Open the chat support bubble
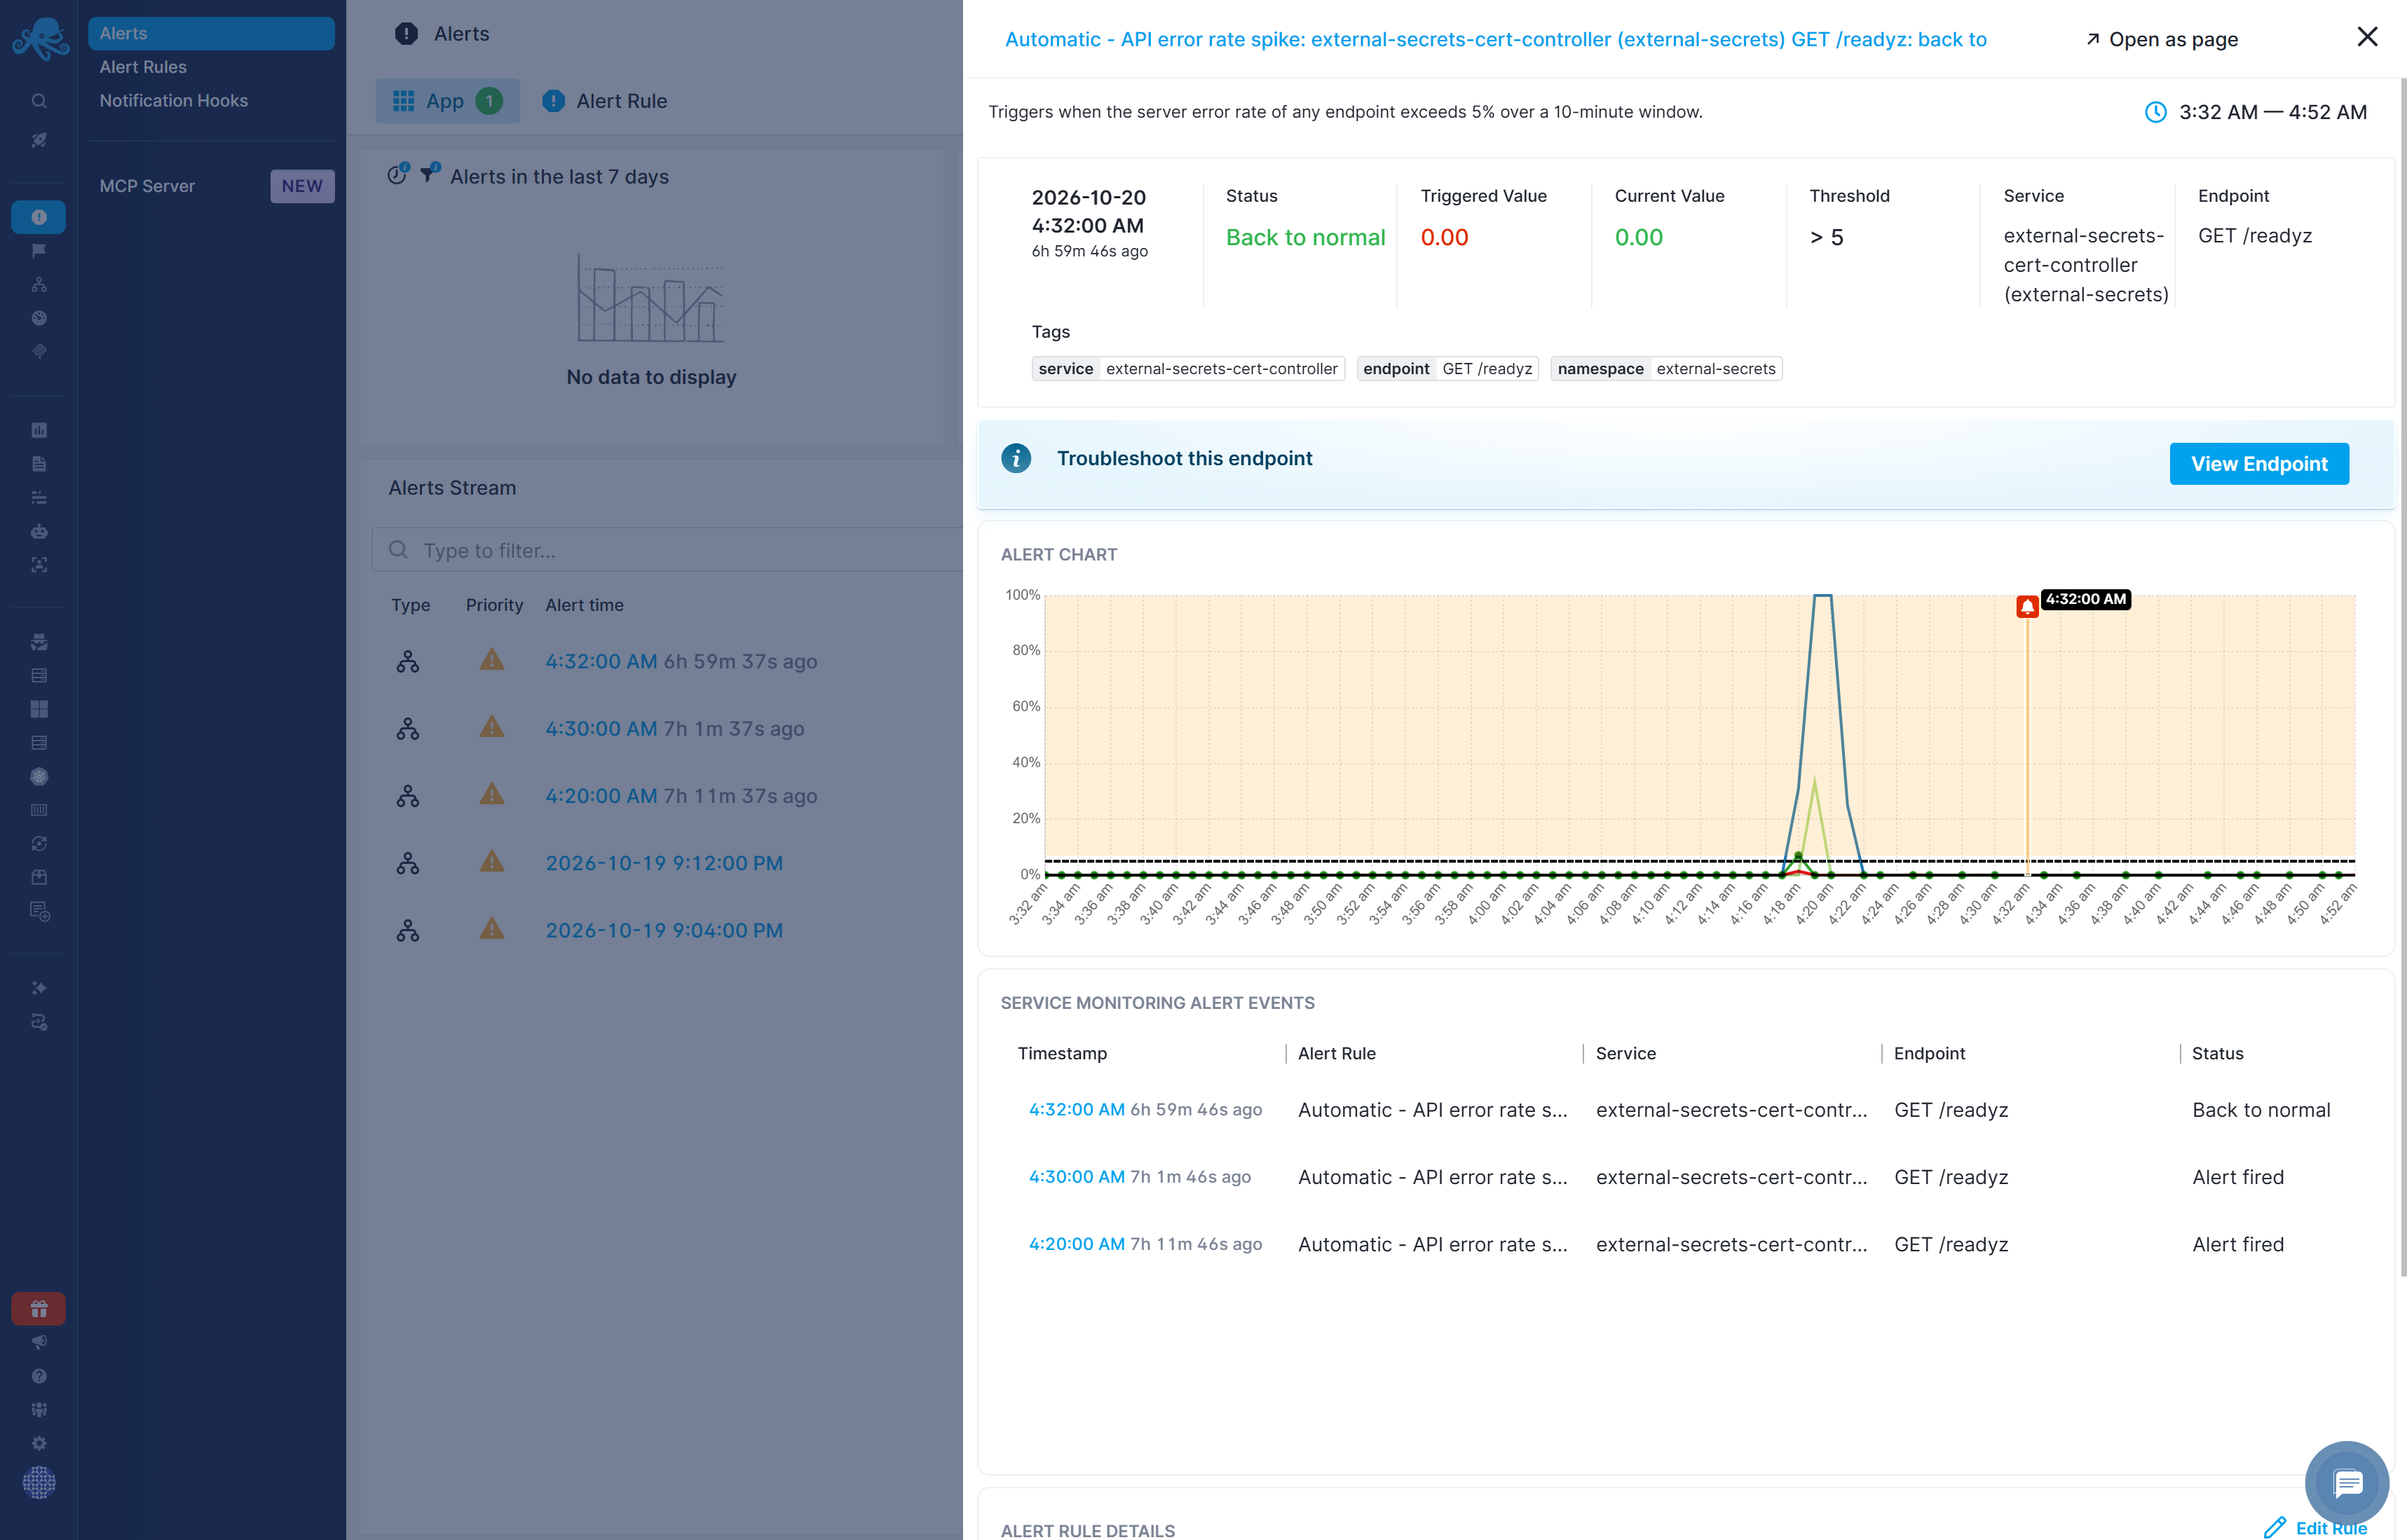Screen dimensions: 2407x1540 [2347, 1483]
